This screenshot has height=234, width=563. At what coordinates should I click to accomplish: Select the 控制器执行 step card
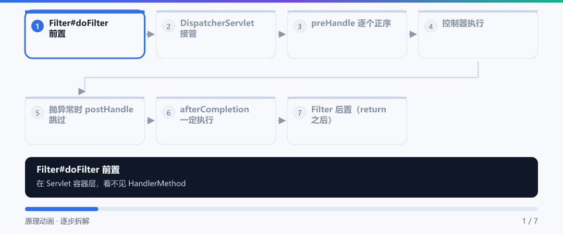tap(478, 34)
